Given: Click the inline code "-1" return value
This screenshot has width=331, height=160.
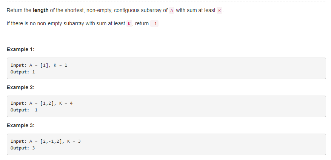Looking at the screenshot, I should pos(154,24).
